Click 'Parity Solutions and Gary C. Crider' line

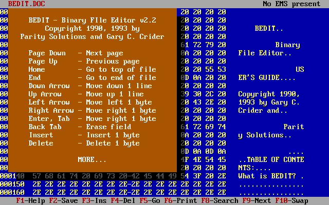click(93, 36)
